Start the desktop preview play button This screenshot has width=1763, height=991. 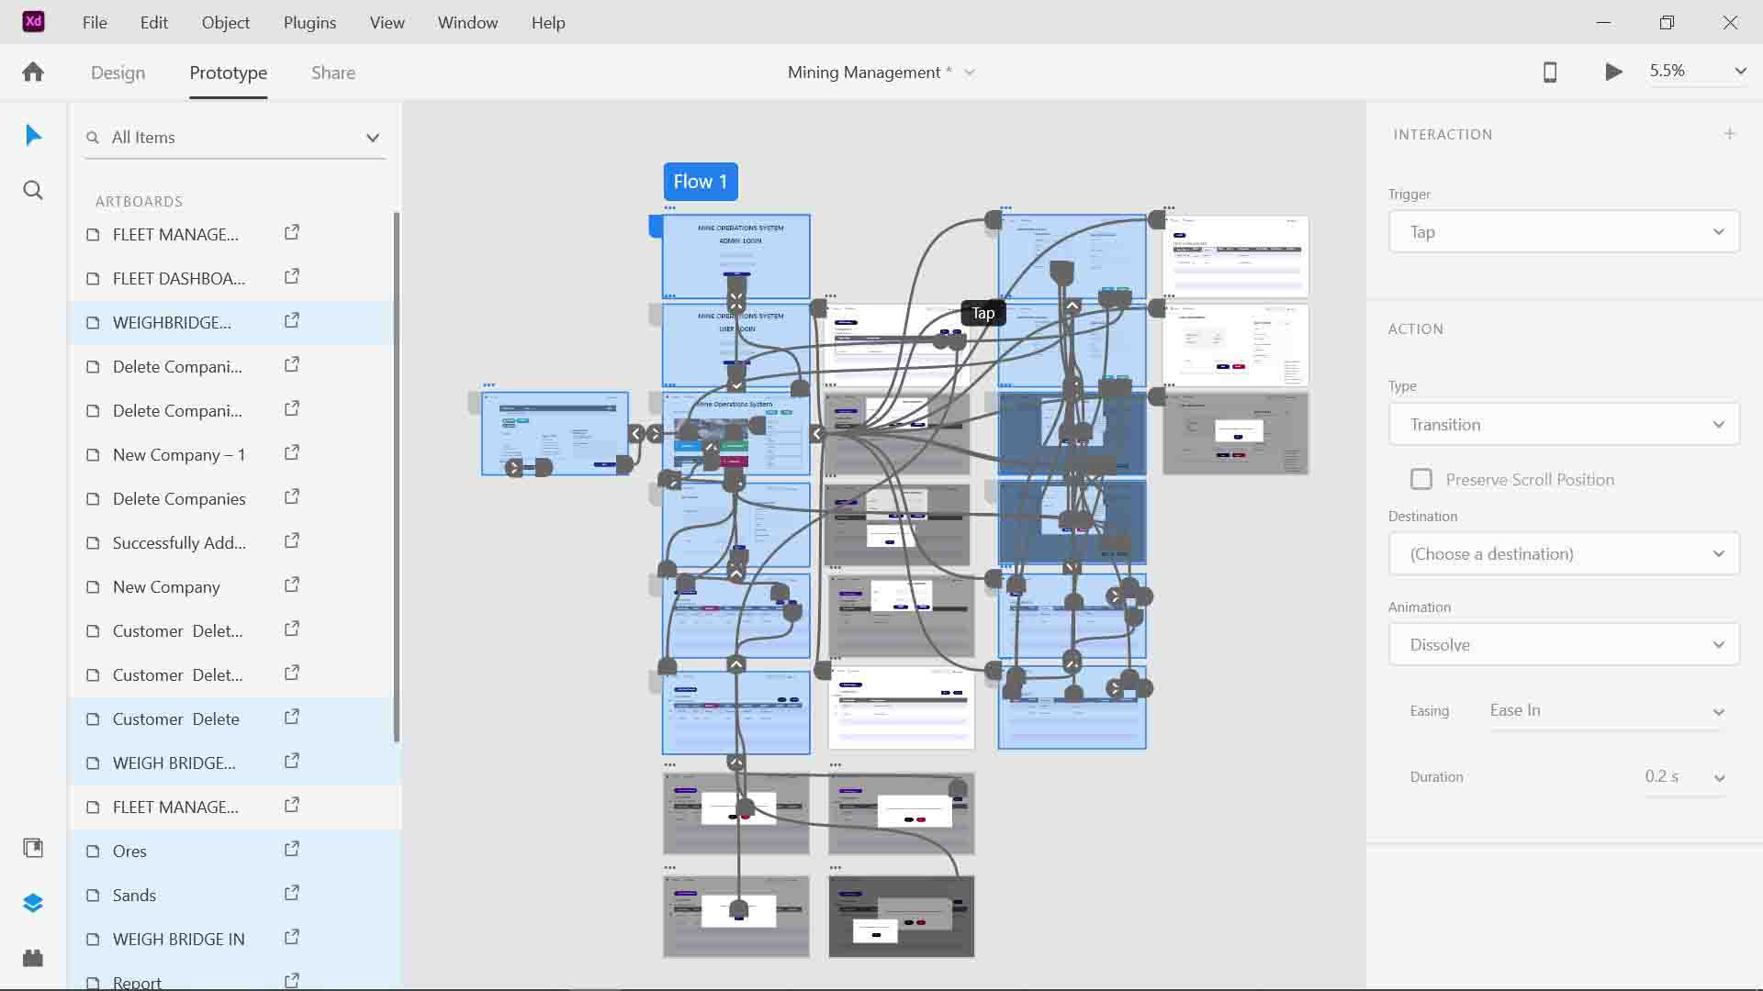1613,72
